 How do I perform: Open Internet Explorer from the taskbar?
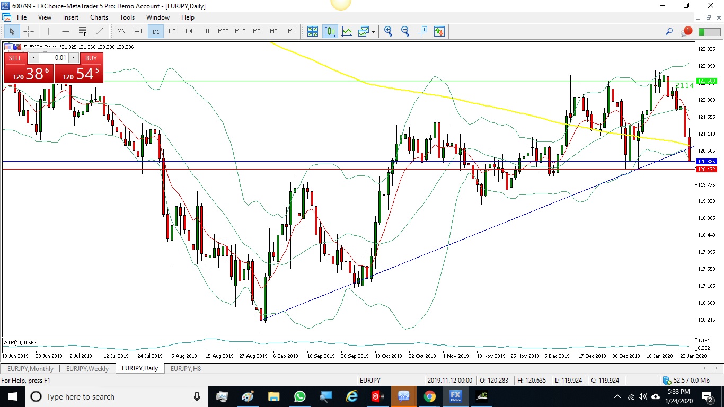coord(351,396)
